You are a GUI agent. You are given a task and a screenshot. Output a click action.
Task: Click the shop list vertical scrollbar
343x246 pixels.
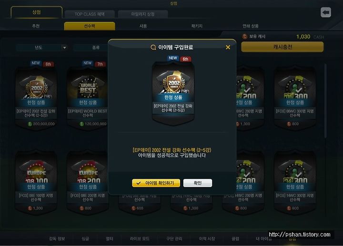(x=325, y=100)
